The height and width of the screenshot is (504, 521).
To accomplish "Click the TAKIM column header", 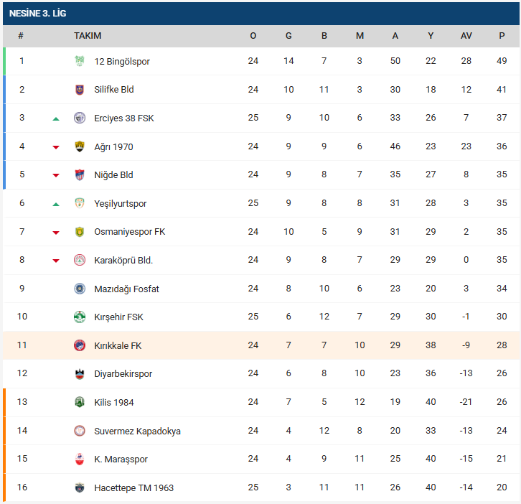I will [x=88, y=36].
